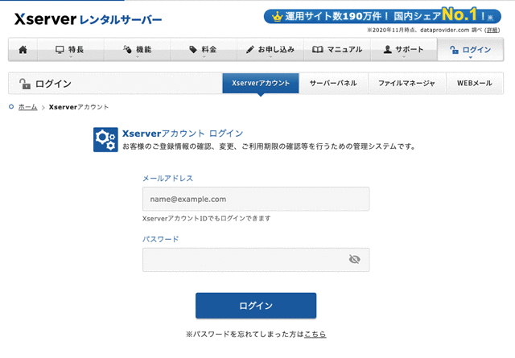Open the 特長 features menu
This screenshot has height=358, width=515.
(71, 50)
